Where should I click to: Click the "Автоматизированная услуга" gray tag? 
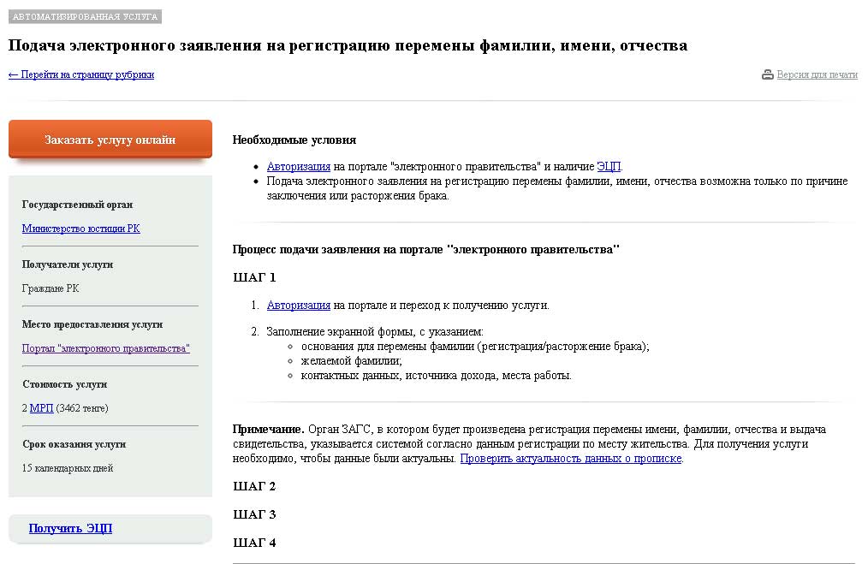pyautogui.click(x=85, y=16)
